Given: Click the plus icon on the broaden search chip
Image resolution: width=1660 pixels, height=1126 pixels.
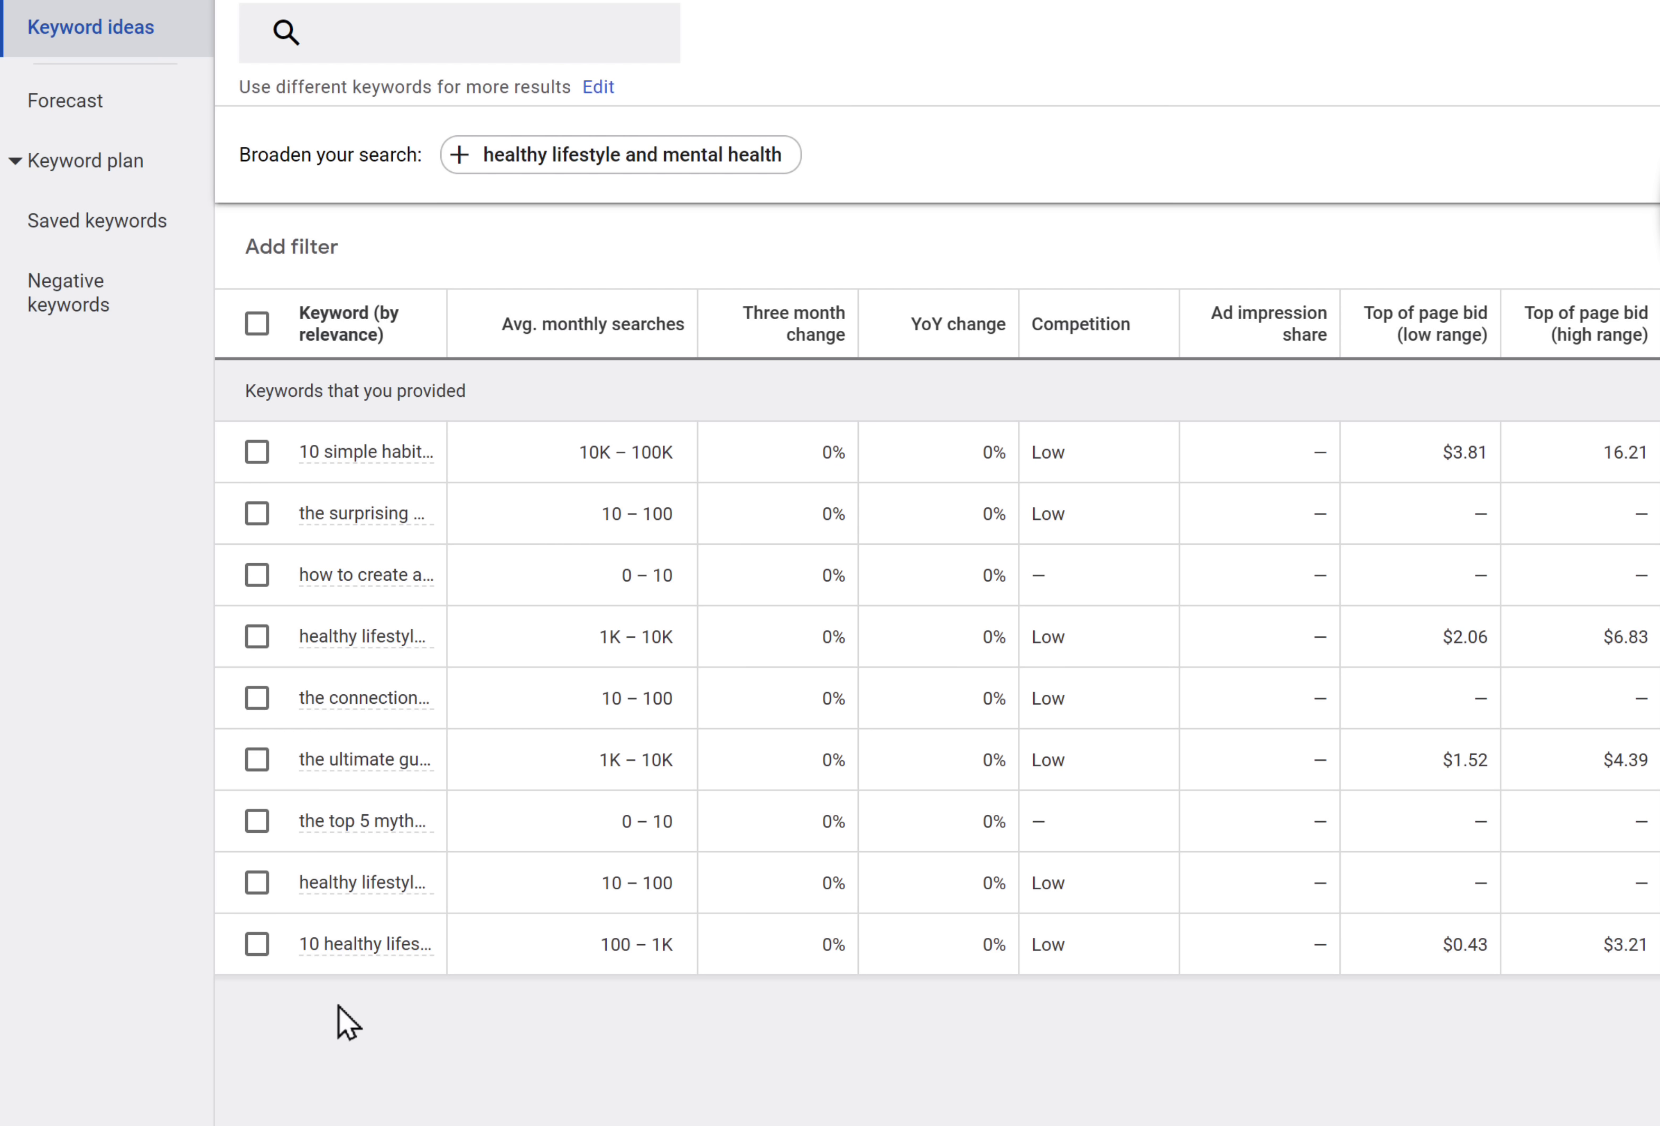Looking at the screenshot, I should (x=460, y=154).
